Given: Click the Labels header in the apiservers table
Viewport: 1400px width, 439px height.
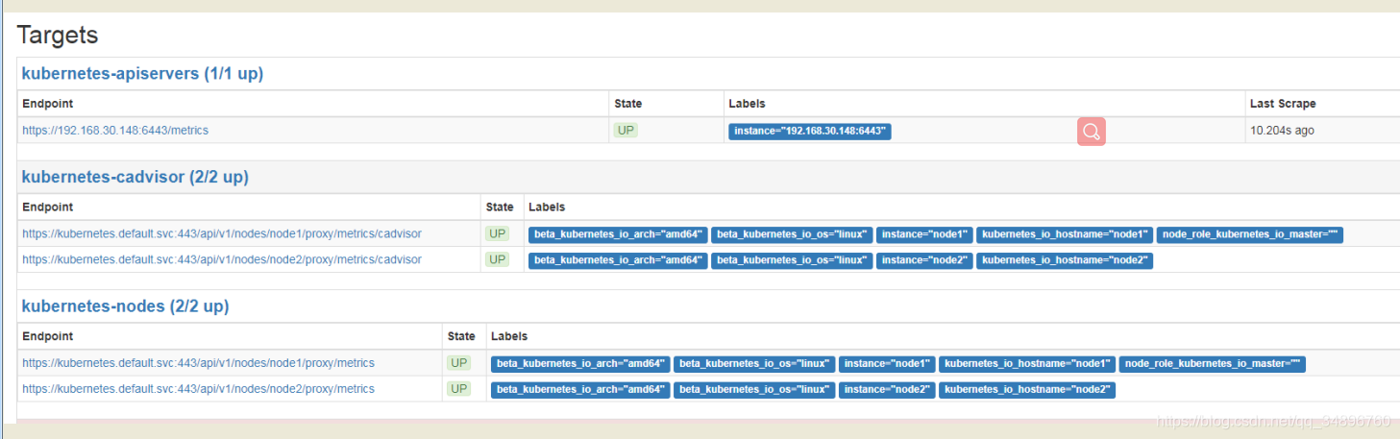Looking at the screenshot, I should pos(747,104).
